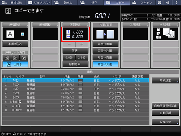Select tray 1 A4 paper row
Screen dimensions: 181x136
click(x=76, y=80)
